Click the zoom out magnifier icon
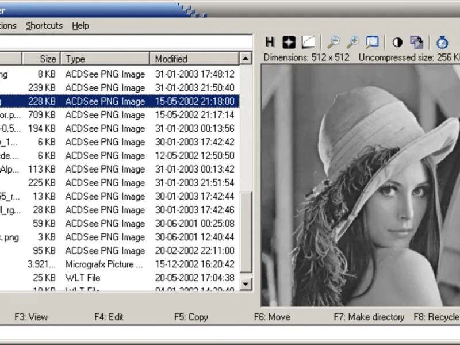 [x=333, y=42]
